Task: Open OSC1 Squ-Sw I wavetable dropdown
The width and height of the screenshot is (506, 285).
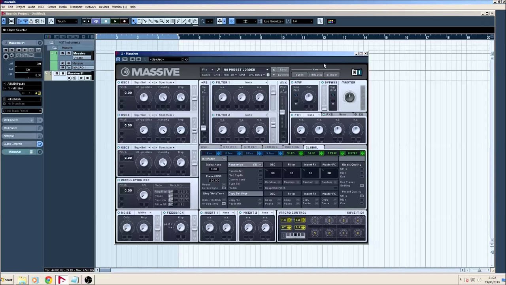Action: (x=142, y=82)
